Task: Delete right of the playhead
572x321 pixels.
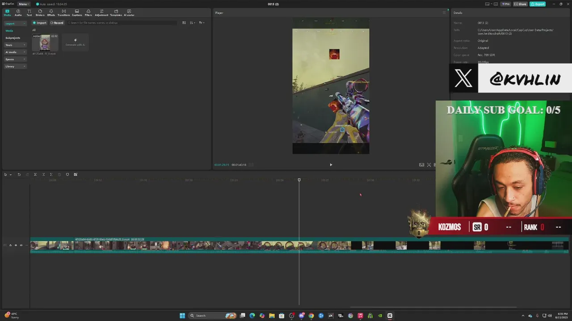Action: coord(51,174)
